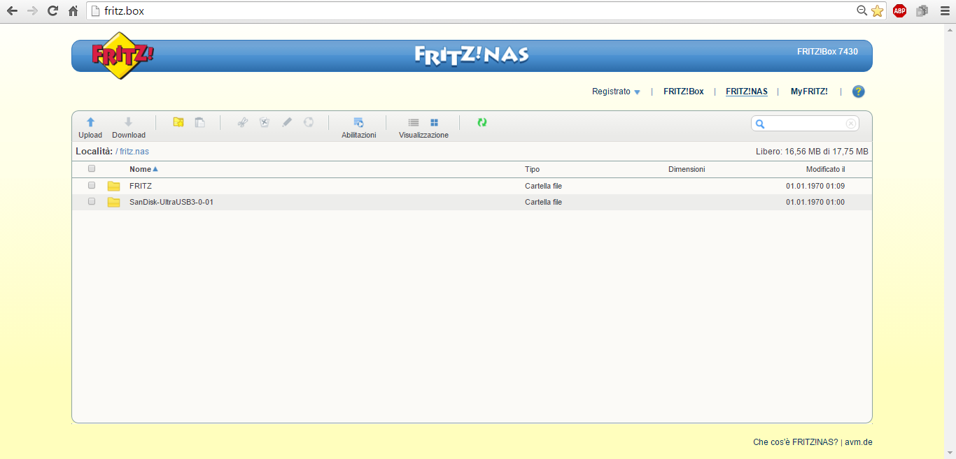Click the Download arrow icon
Screen dimensions: 956x459
pyautogui.click(x=128, y=122)
